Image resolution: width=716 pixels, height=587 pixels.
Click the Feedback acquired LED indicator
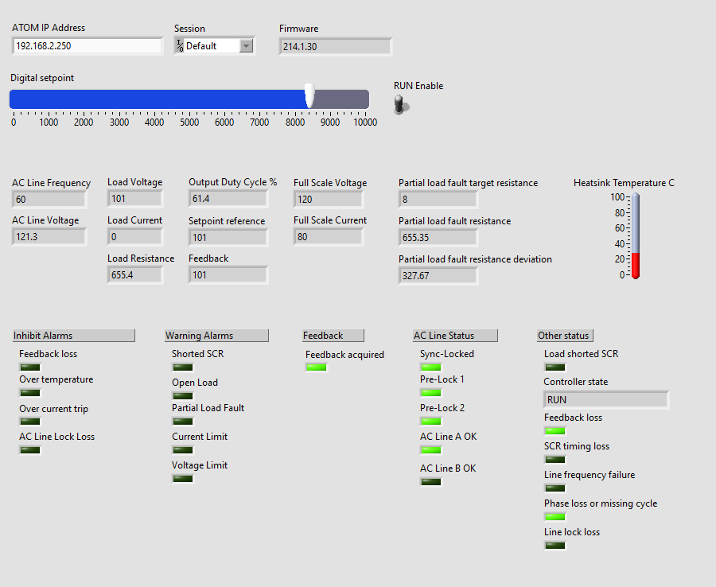(x=317, y=367)
